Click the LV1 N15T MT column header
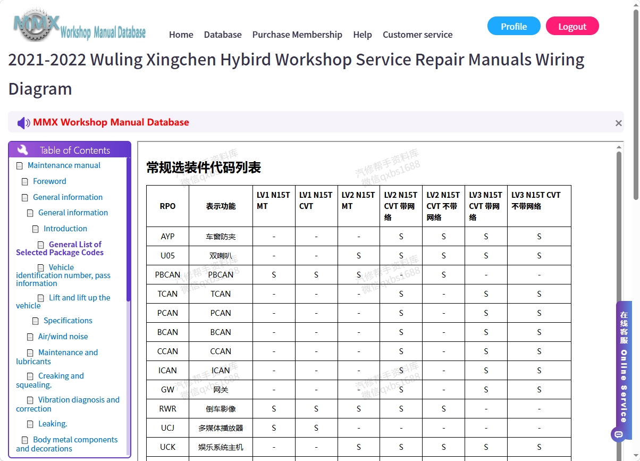The width and height of the screenshot is (640, 461). tap(274, 206)
